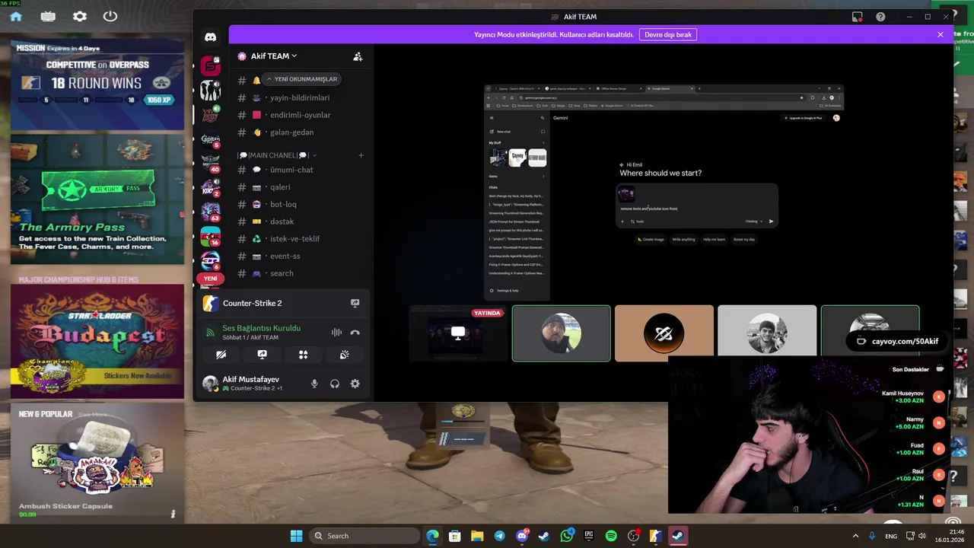Open the red S server icon
This screenshot has width=974, height=548.
[x=210, y=66]
